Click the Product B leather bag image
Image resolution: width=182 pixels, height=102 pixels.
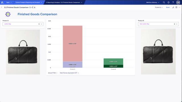click(158, 52)
